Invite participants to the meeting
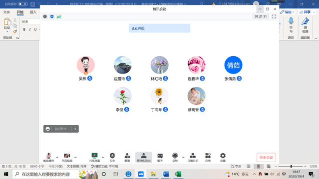This screenshot has width=319, height=179. 127,157
